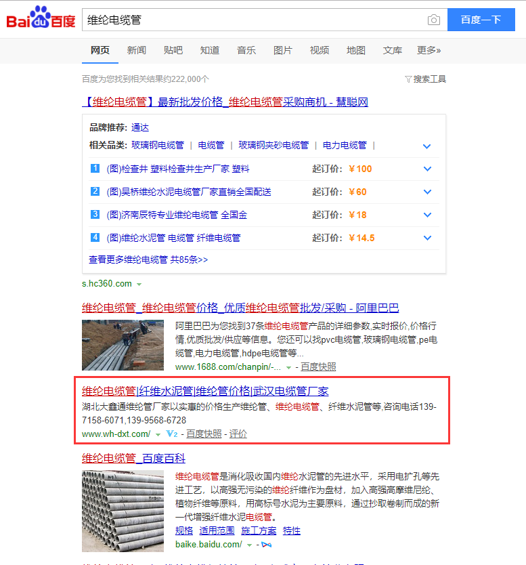This screenshot has height=565, width=526.
Task: Expand the 更多» menu
Action: 429,50
